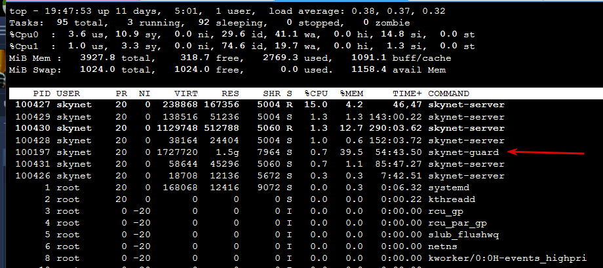Click the COMMAND column header
603x268 pixels.
coord(448,93)
